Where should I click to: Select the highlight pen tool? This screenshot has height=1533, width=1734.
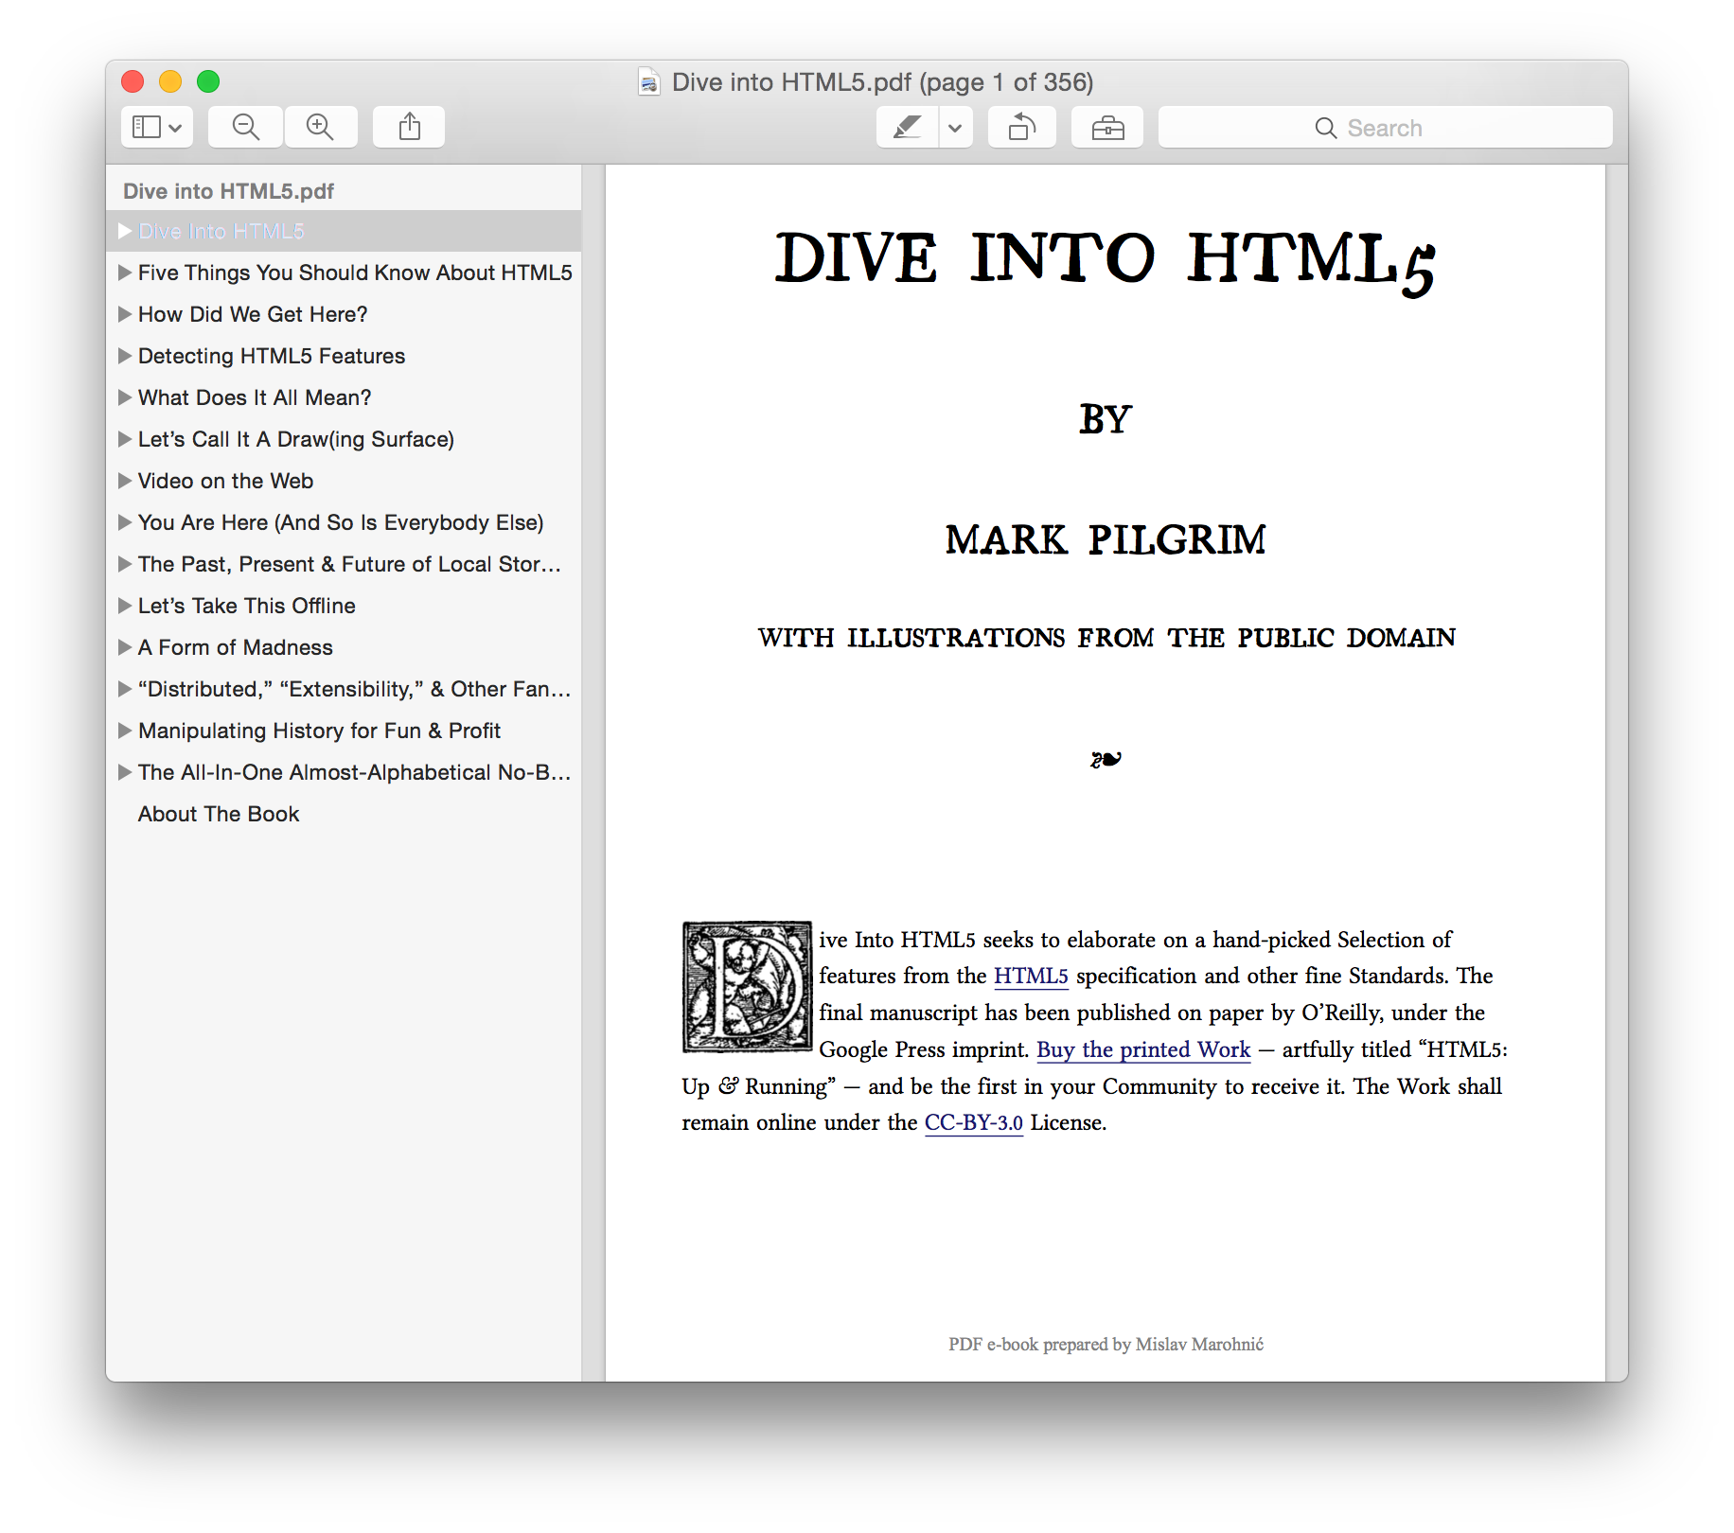tap(907, 127)
